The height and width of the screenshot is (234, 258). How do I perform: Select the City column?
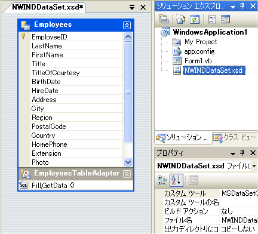point(76,109)
